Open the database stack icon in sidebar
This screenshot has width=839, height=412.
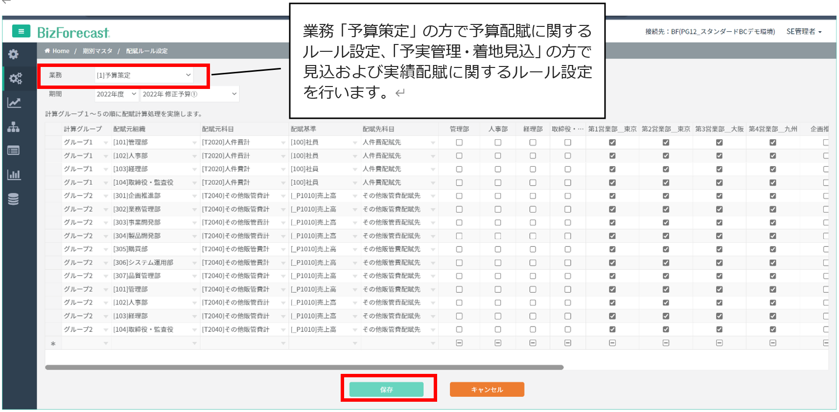(14, 199)
